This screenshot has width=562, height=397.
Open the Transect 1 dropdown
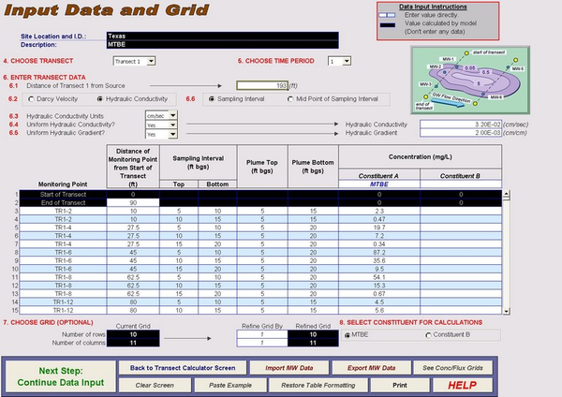[132, 61]
